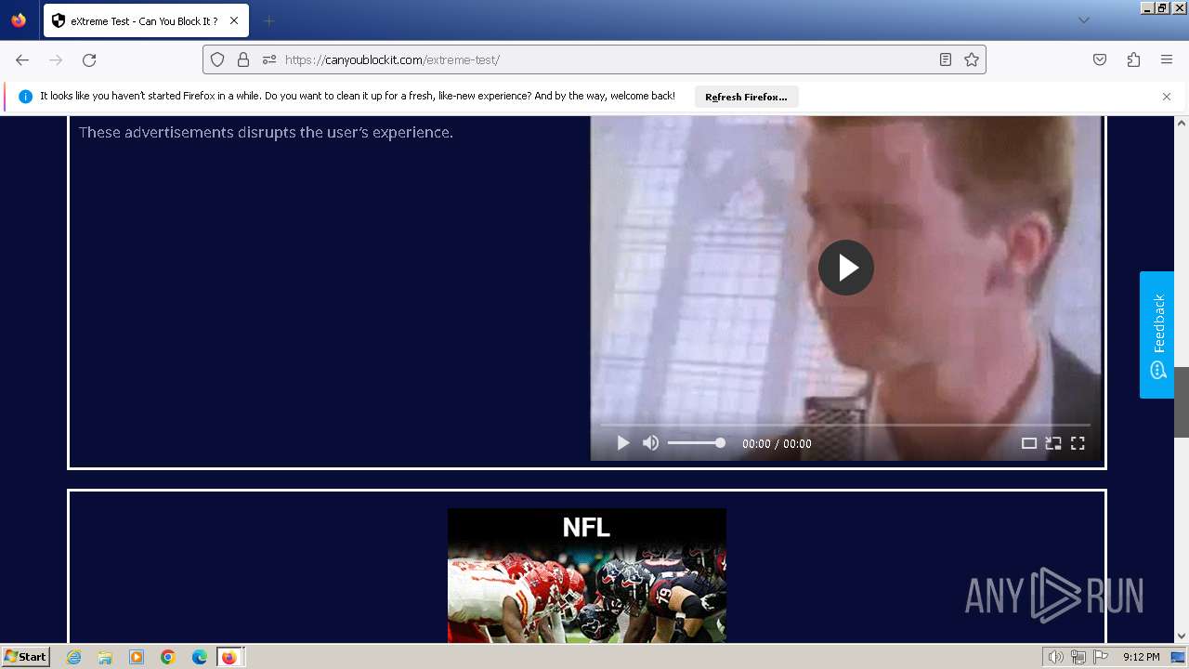Select Firefox taskbar button
This screenshot has height=669, width=1189.
[229, 657]
